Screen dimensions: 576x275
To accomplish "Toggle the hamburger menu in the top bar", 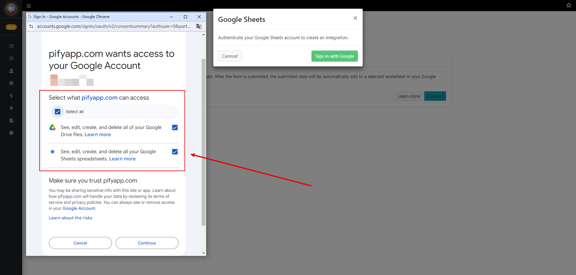I will point(29,6).
